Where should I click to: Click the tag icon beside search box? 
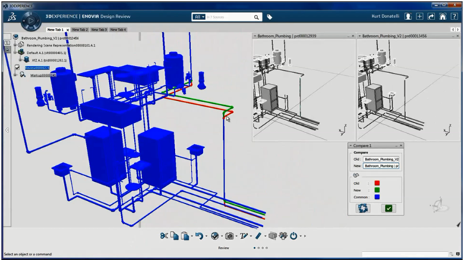(x=269, y=17)
